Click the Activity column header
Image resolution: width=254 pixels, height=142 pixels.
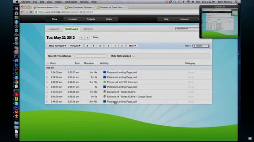coord(104,63)
